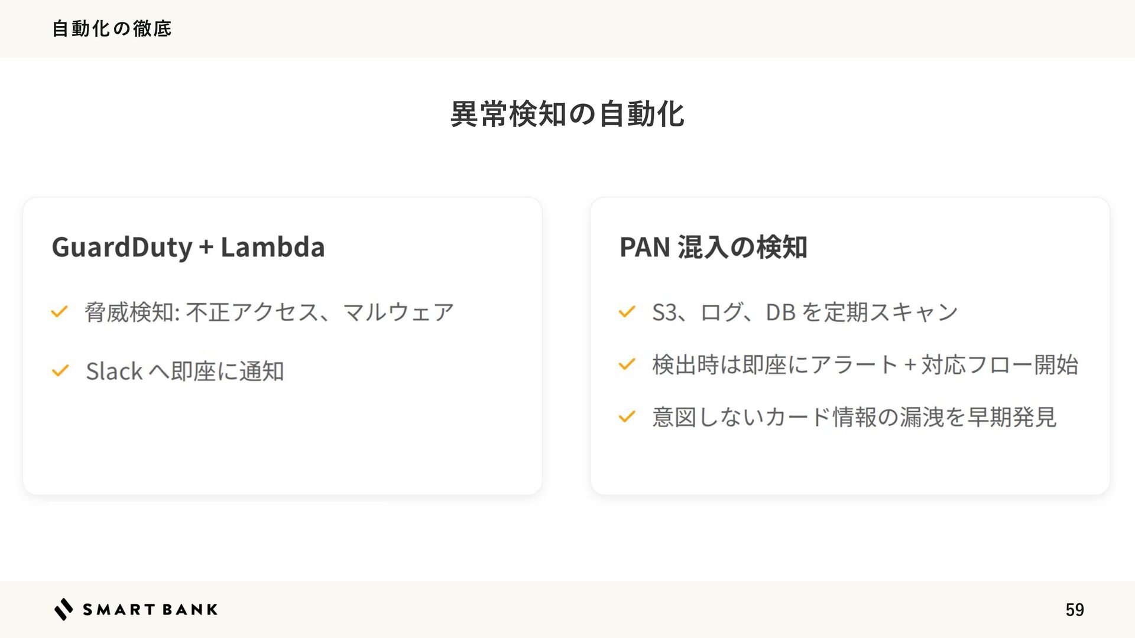The width and height of the screenshot is (1135, 638).
Task: Click the text Slack へ即座に通知
Action: [x=185, y=371]
